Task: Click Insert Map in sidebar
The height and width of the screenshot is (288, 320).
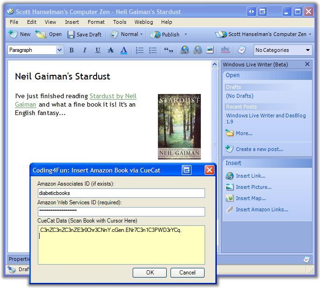Action: coord(251,198)
